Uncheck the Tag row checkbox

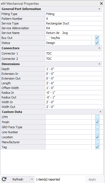(x=97, y=147)
